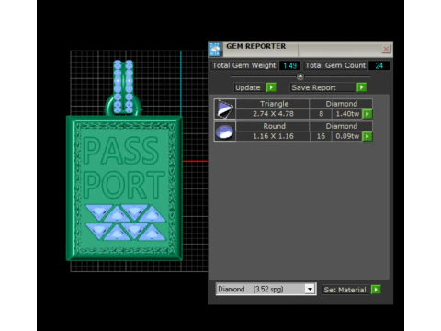This screenshot has height=331, width=441.
Task: Select the Round gem shape thumbnail
Action: (225, 131)
